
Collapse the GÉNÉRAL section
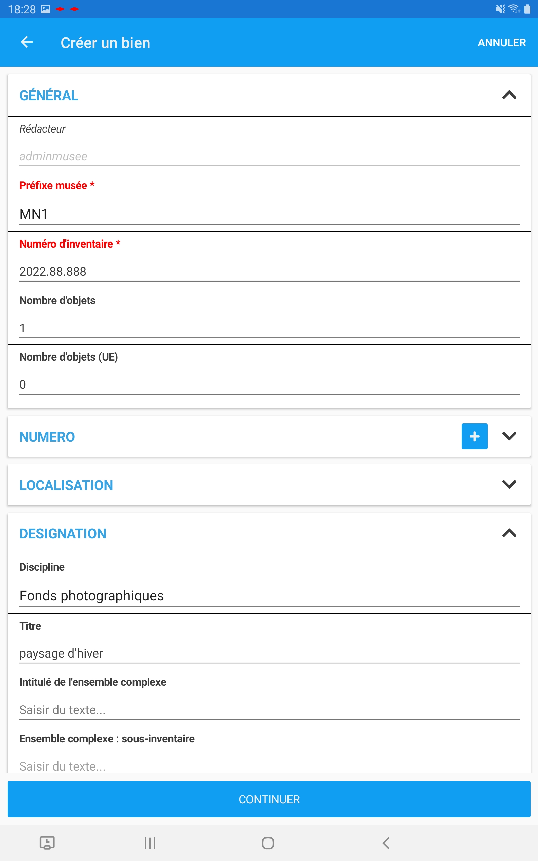pyautogui.click(x=509, y=95)
